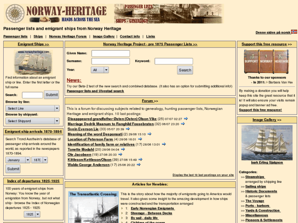The height and width of the screenshot is (223, 298).
Task: Open Emigrant ship arrivals 1870-1894 link
Action: (x=33, y=131)
